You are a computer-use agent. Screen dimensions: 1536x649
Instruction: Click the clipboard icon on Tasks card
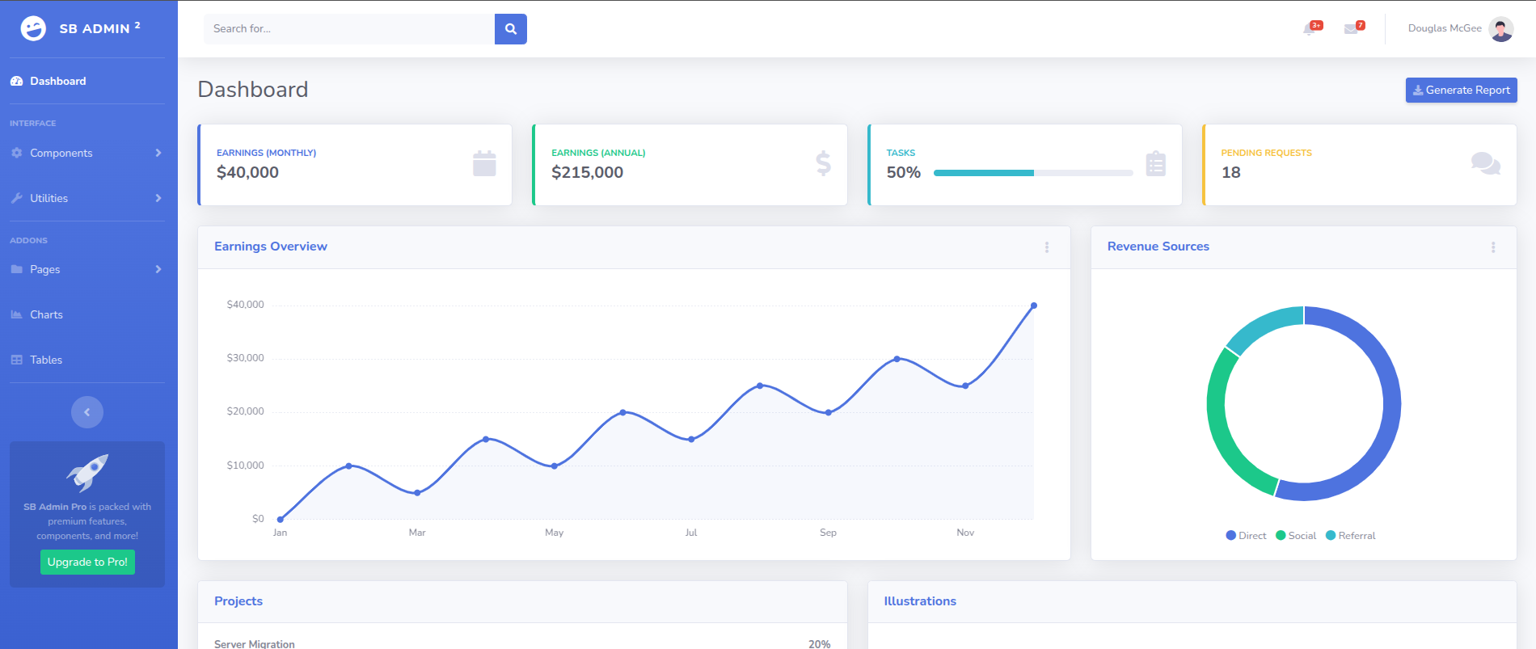click(1155, 164)
